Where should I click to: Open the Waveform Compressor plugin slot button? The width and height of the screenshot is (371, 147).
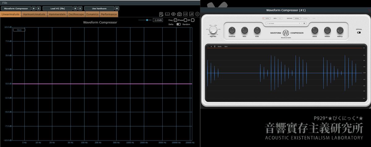pyautogui.click(x=16, y=8)
